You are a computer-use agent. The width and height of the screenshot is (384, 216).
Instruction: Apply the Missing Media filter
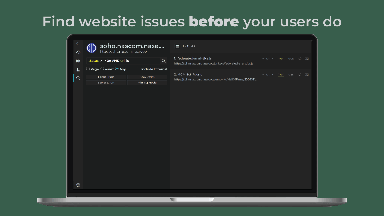point(147,83)
